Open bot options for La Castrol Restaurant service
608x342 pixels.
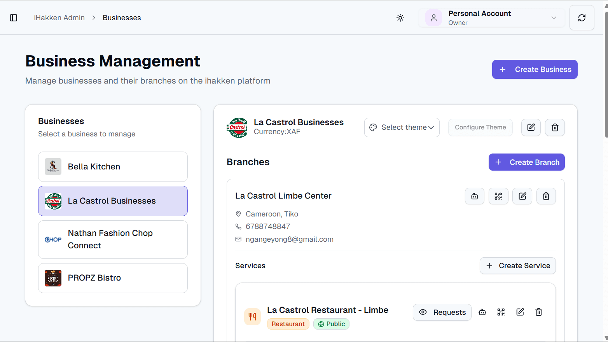tap(482, 312)
